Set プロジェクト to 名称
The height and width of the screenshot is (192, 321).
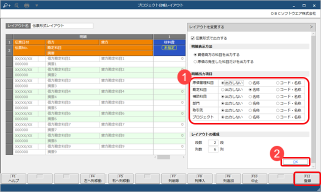(250, 117)
